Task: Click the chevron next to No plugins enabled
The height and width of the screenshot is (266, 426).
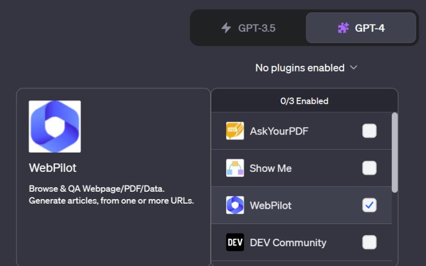Action: (x=353, y=67)
